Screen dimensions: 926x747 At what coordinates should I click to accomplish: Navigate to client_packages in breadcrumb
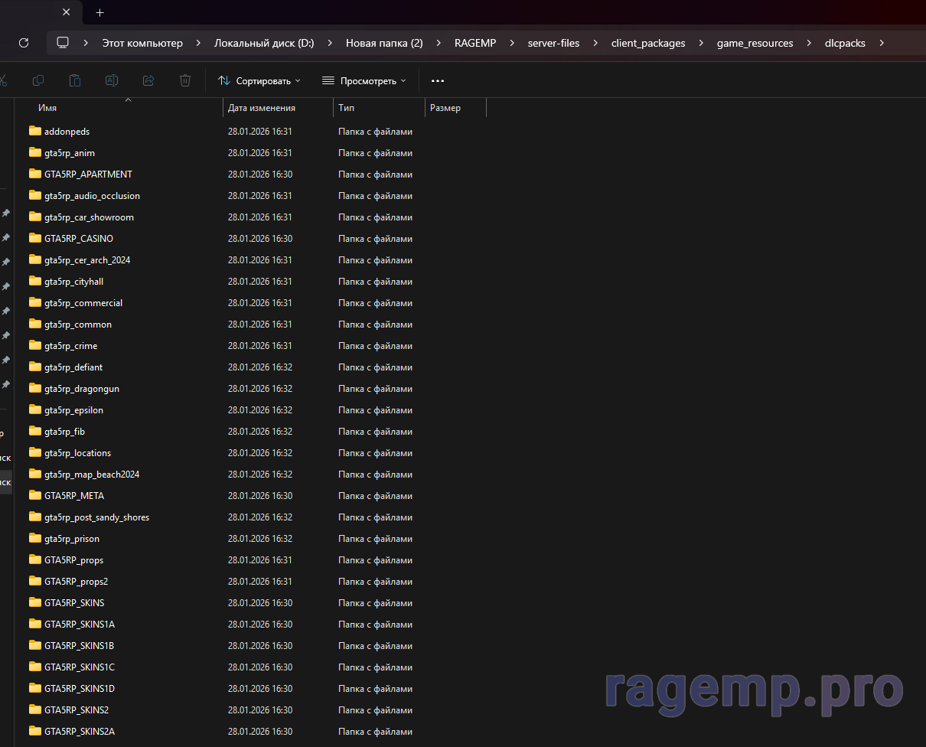(647, 43)
